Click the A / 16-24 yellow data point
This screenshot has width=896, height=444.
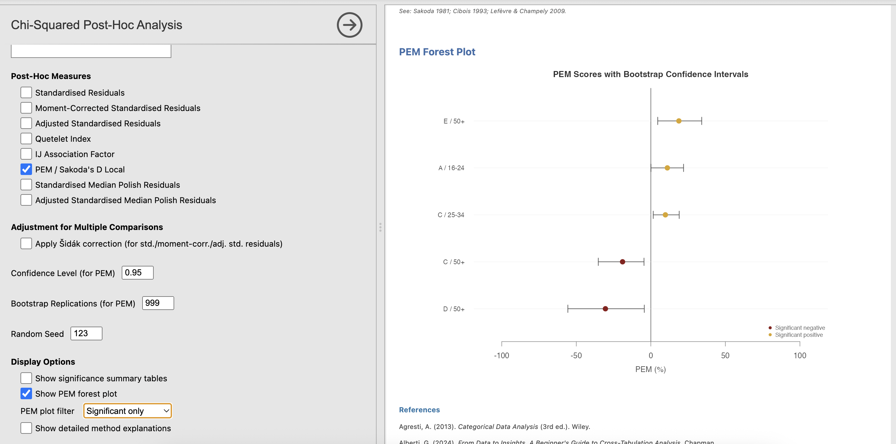[x=667, y=168]
